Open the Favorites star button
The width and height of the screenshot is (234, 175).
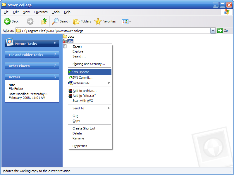click(x=105, y=21)
